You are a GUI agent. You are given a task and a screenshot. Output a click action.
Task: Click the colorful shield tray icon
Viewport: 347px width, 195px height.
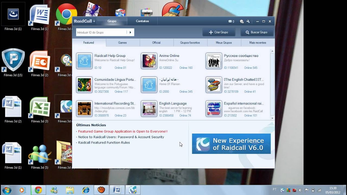click(x=288, y=190)
